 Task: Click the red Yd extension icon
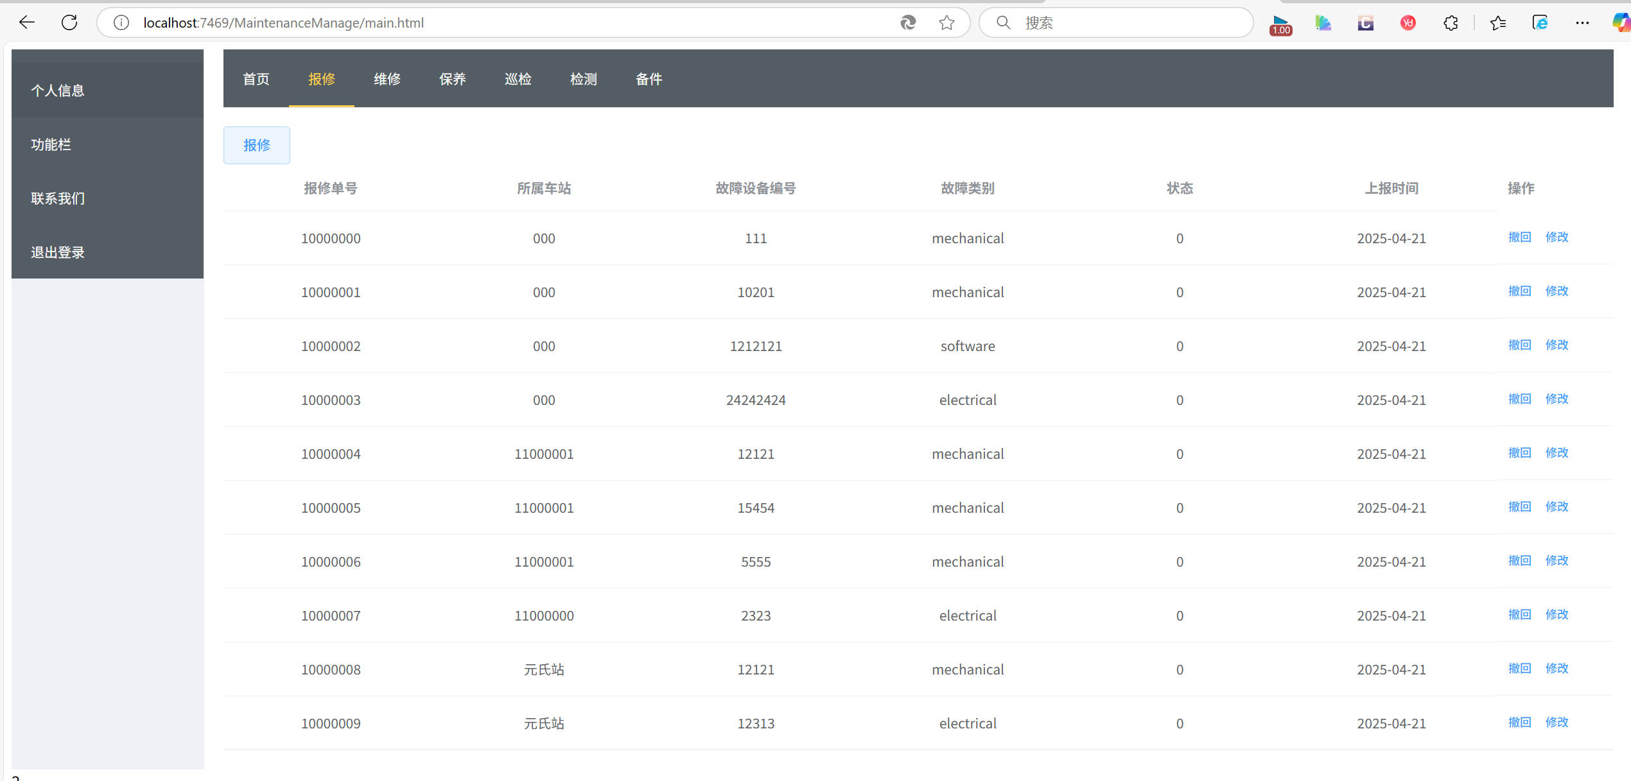[1408, 23]
